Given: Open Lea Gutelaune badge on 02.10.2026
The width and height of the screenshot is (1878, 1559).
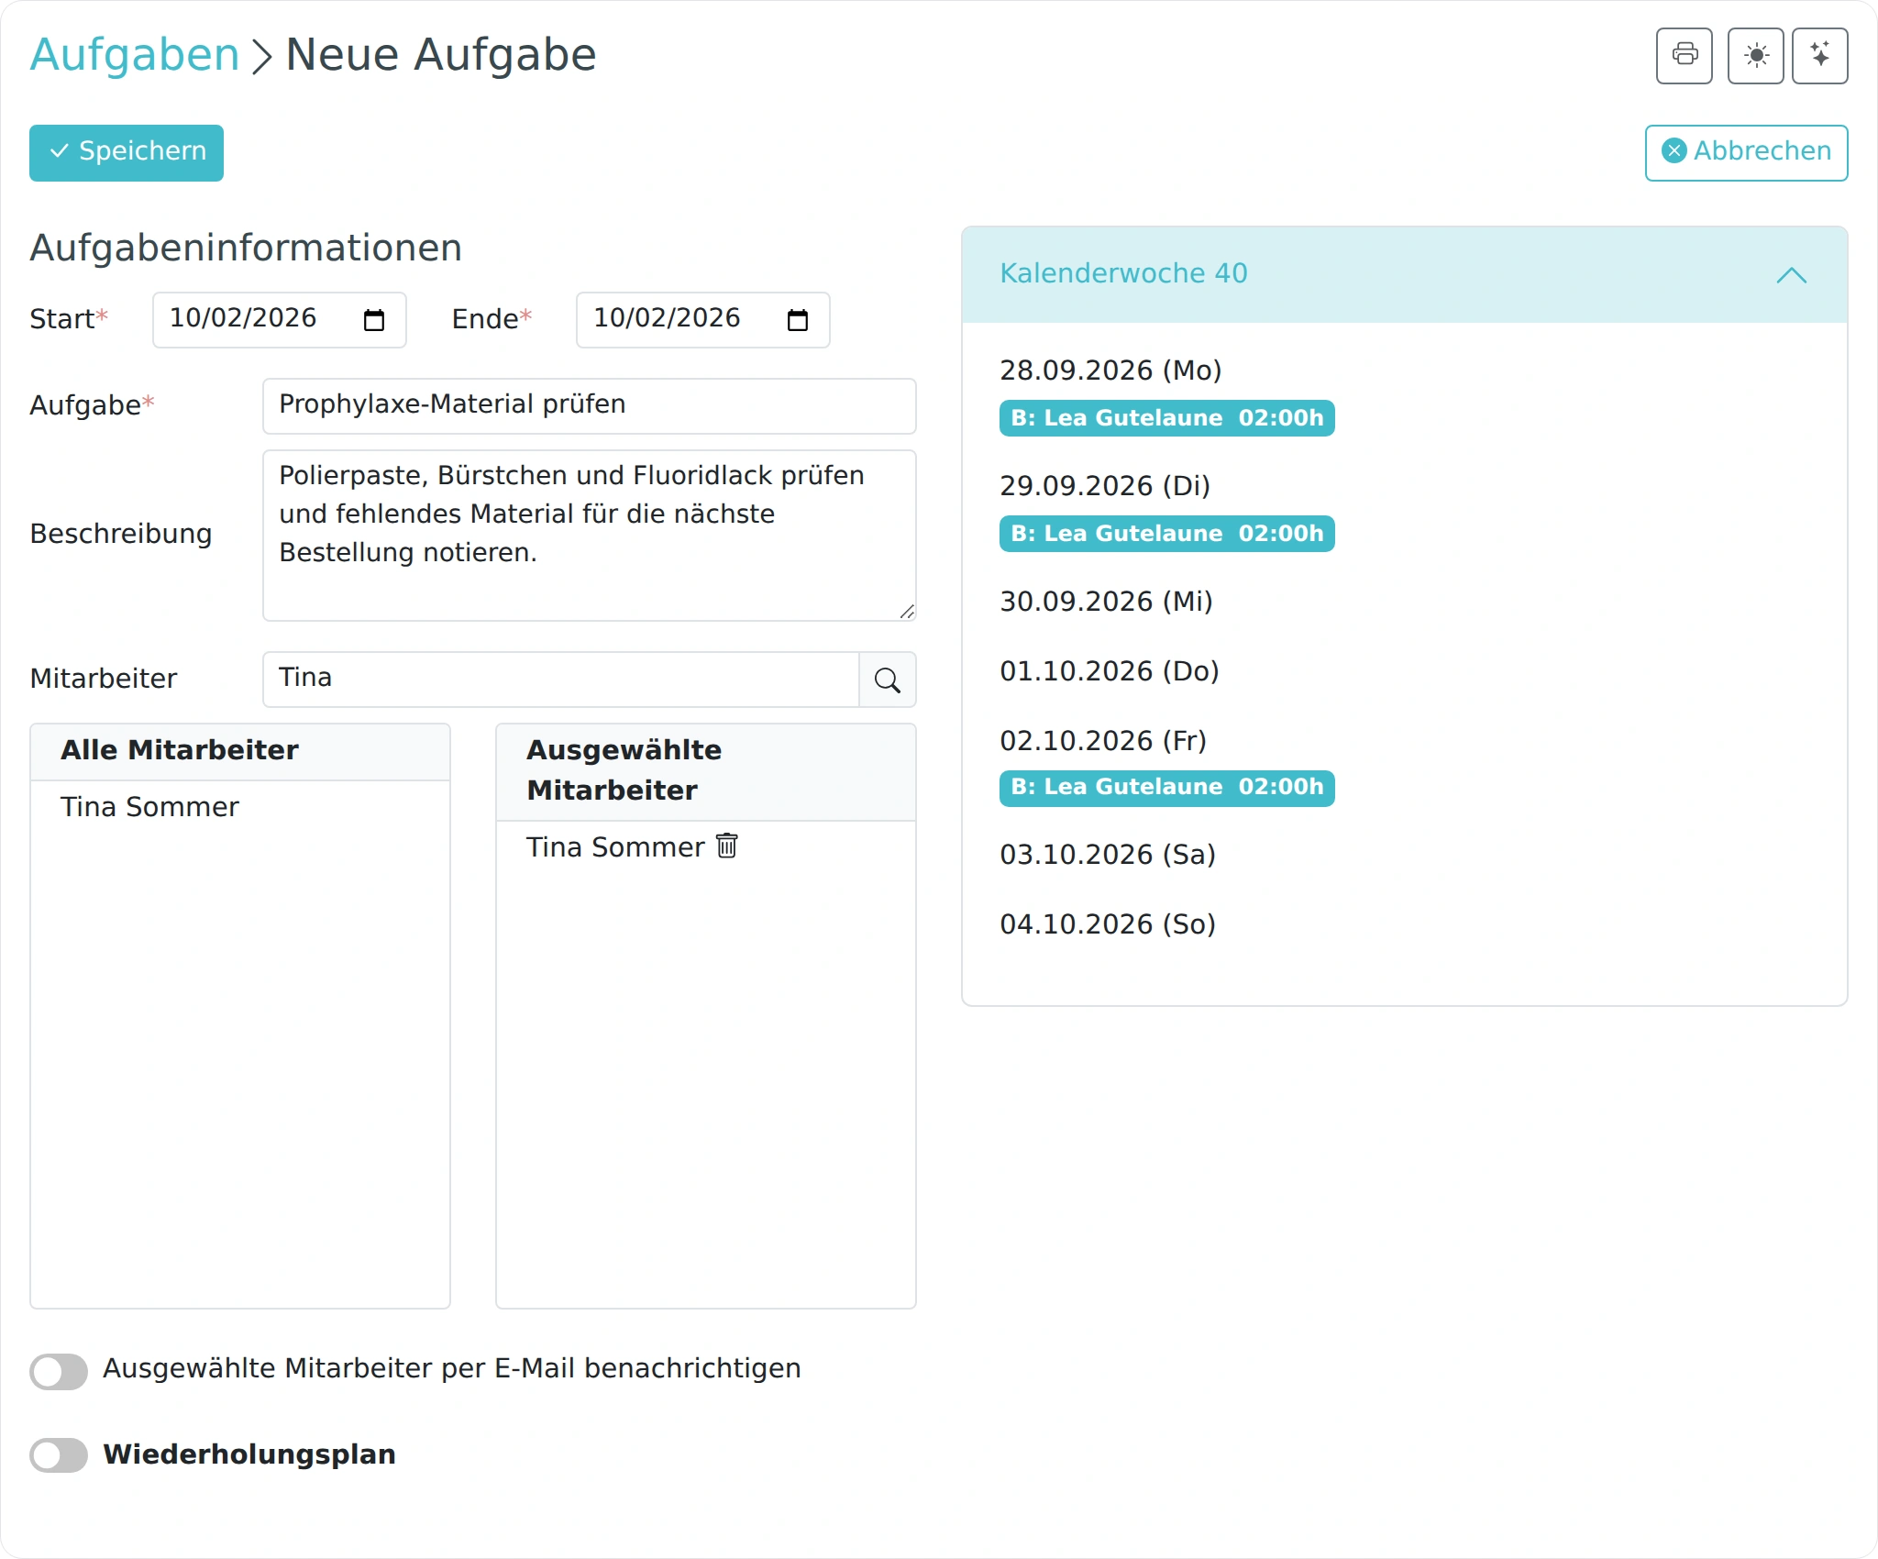Looking at the screenshot, I should (1166, 788).
